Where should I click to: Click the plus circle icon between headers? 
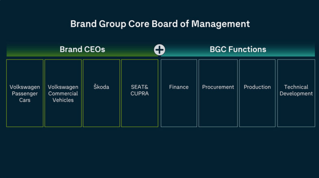[x=159, y=50]
